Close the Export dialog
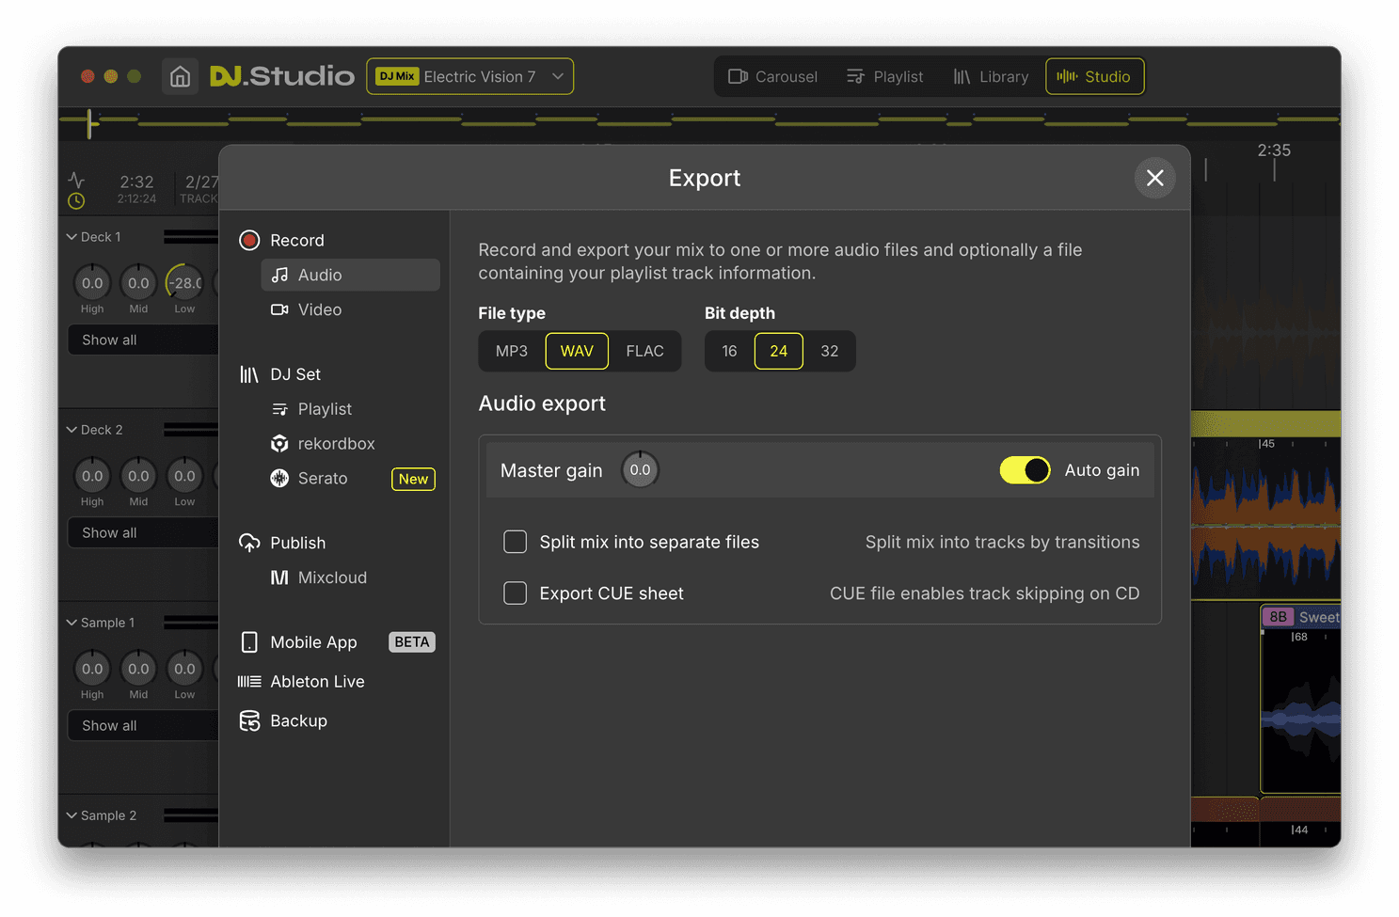The image size is (1399, 917). pyautogui.click(x=1155, y=177)
